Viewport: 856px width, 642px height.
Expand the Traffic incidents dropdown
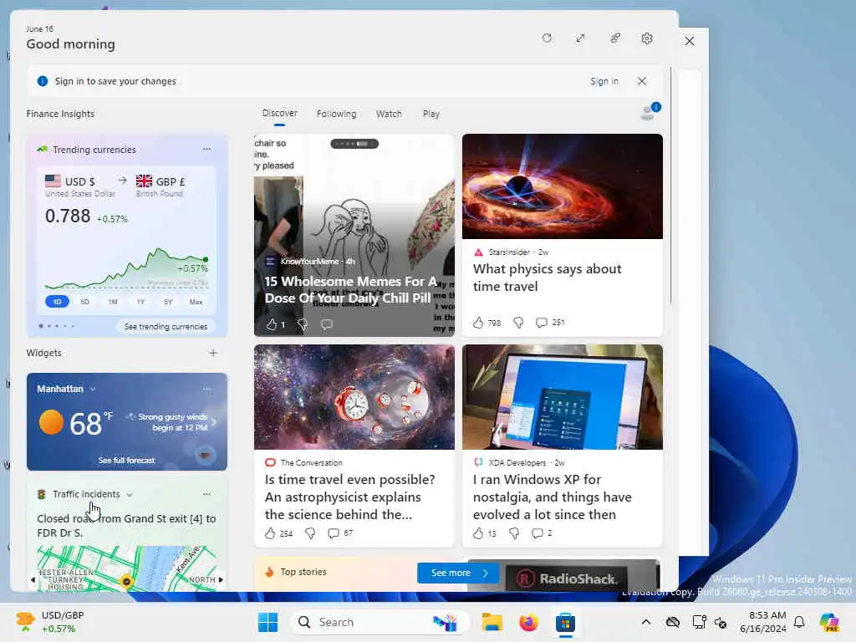[130, 495]
